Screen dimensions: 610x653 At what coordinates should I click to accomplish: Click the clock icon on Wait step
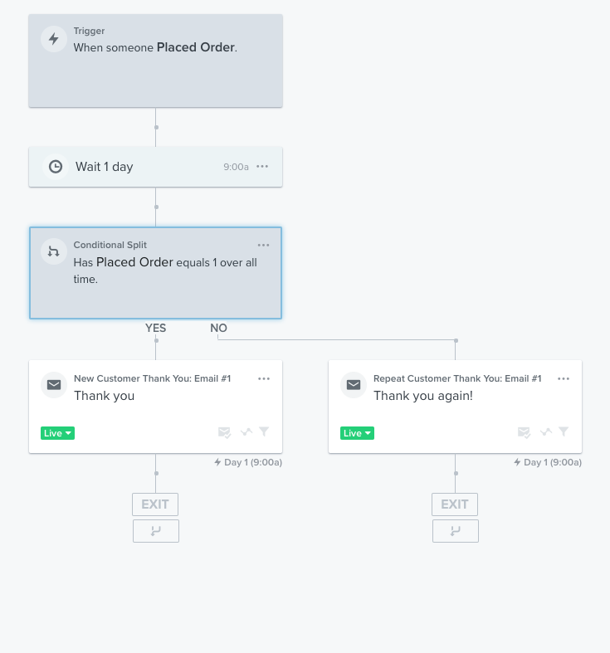pos(56,167)
